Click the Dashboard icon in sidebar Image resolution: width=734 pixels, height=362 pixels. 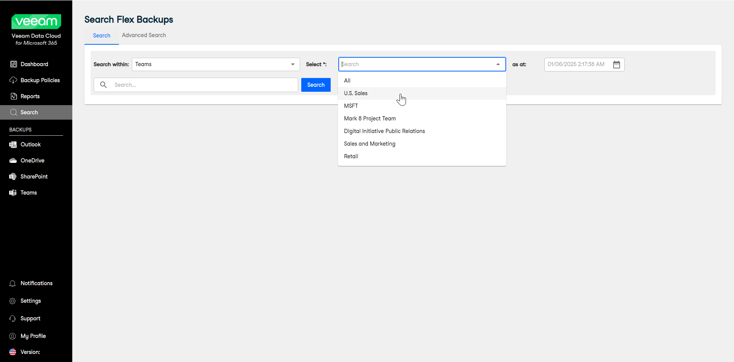pyautogui.click(x=13, y=64)
